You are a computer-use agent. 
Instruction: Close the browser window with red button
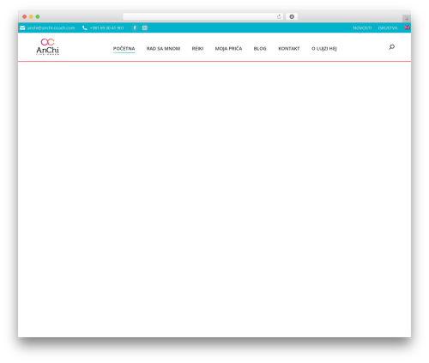[x=25, y=16]
